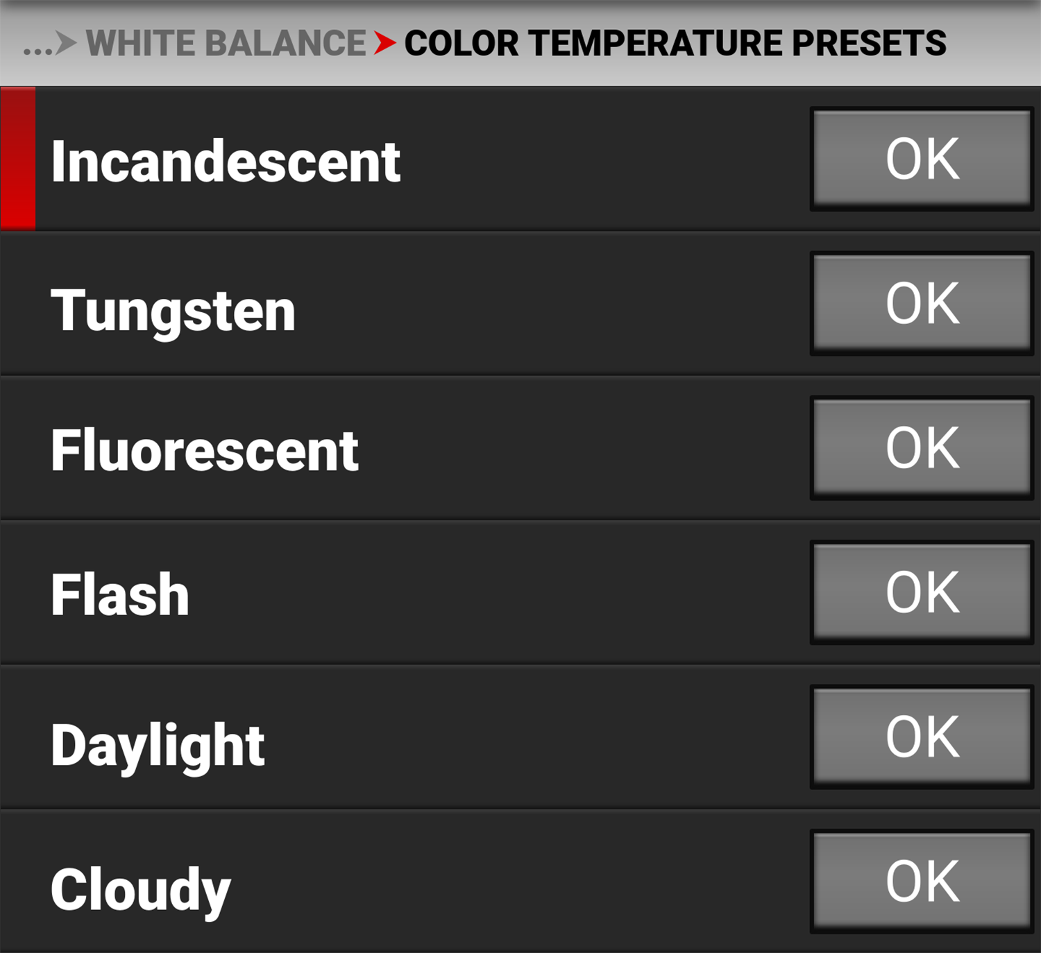1041x953 pixels.
Task: Select the Fluorescent preset label
Action: tap(205, 451)
